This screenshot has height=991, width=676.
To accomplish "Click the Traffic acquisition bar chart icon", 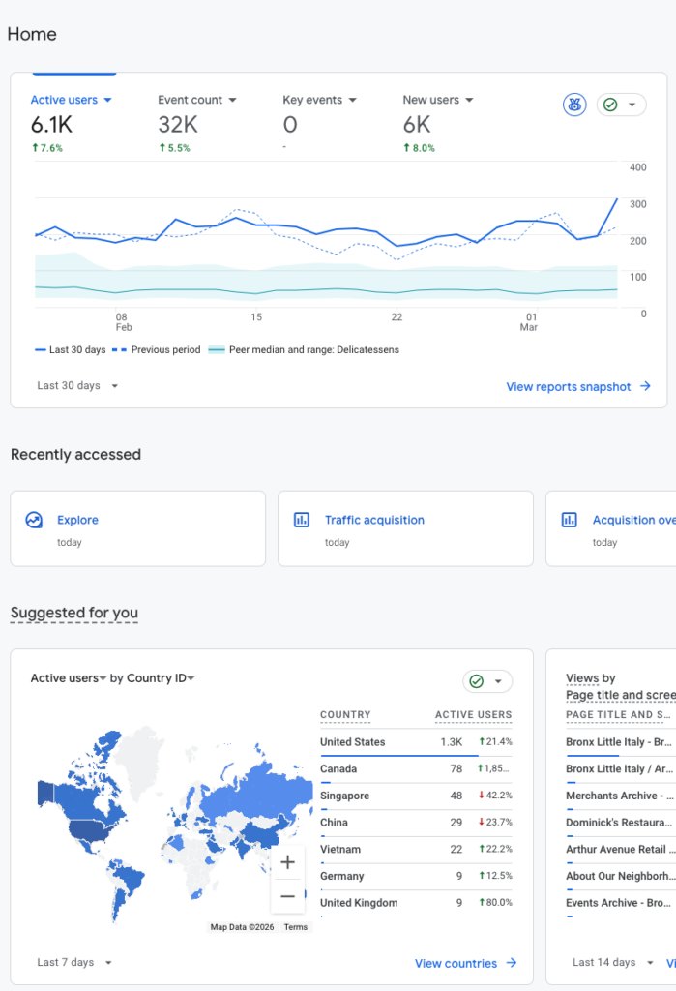I will coord(303,520).
